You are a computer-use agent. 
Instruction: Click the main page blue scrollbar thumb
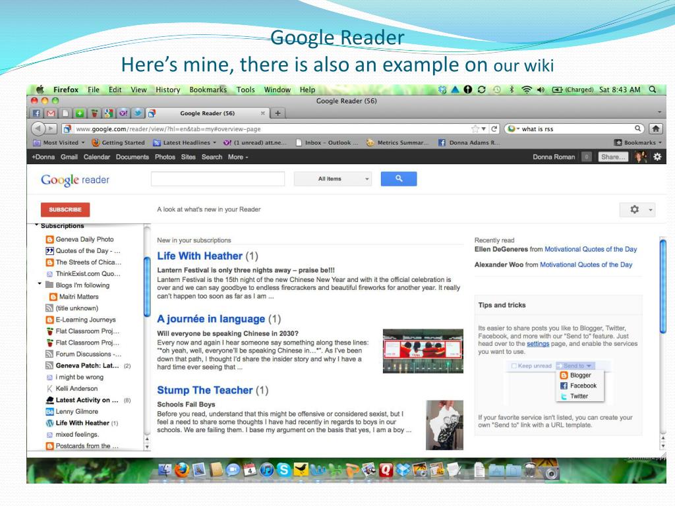663,286
